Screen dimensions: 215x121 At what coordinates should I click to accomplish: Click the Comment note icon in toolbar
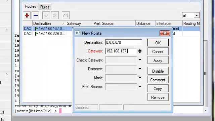[66, 15]
